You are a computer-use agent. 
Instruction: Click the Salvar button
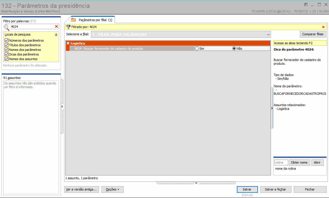click(247, 189)
